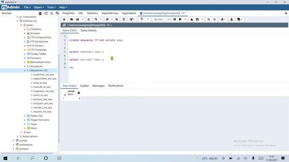Screen dimensions: 289x162
Task: Close the query tool panel with X
Action: tap(286, 13)
